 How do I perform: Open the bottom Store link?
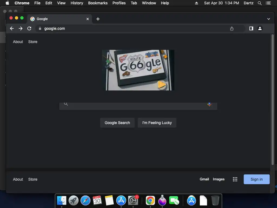33,179
